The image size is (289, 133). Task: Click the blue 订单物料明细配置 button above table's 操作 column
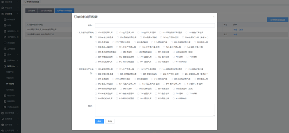[x=278, y=20]
